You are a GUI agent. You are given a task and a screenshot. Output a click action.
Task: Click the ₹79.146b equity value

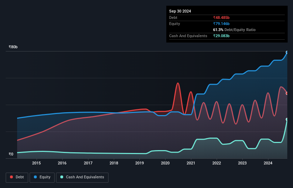point(221,24)
